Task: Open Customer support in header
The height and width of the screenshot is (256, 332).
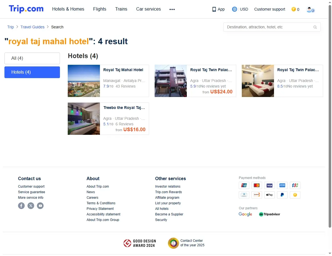Action: coord(270,9)
